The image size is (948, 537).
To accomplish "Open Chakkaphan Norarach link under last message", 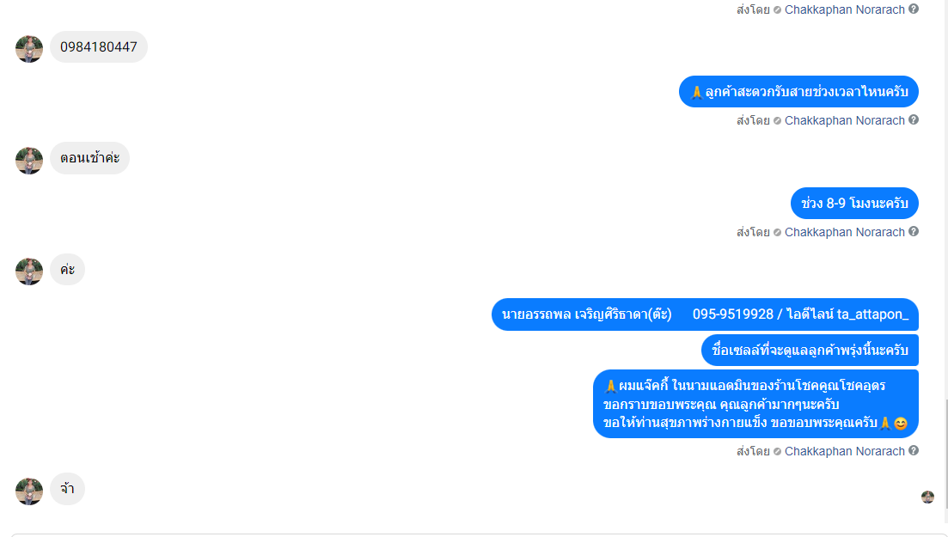I will pos(845,451).
